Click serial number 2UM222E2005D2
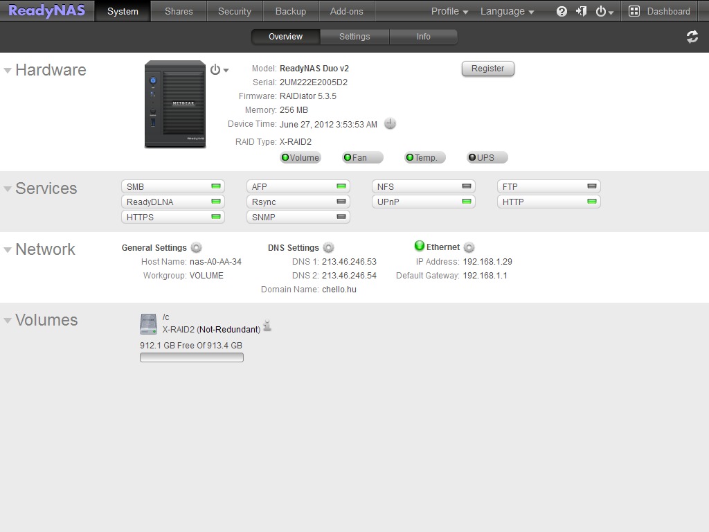709x532 pixels. (314, 82)
